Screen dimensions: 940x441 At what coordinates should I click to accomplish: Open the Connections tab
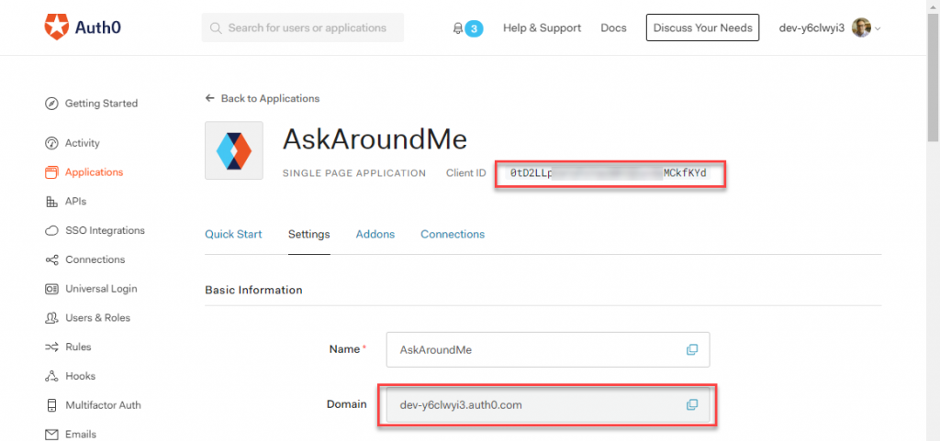tap(453, 234)
